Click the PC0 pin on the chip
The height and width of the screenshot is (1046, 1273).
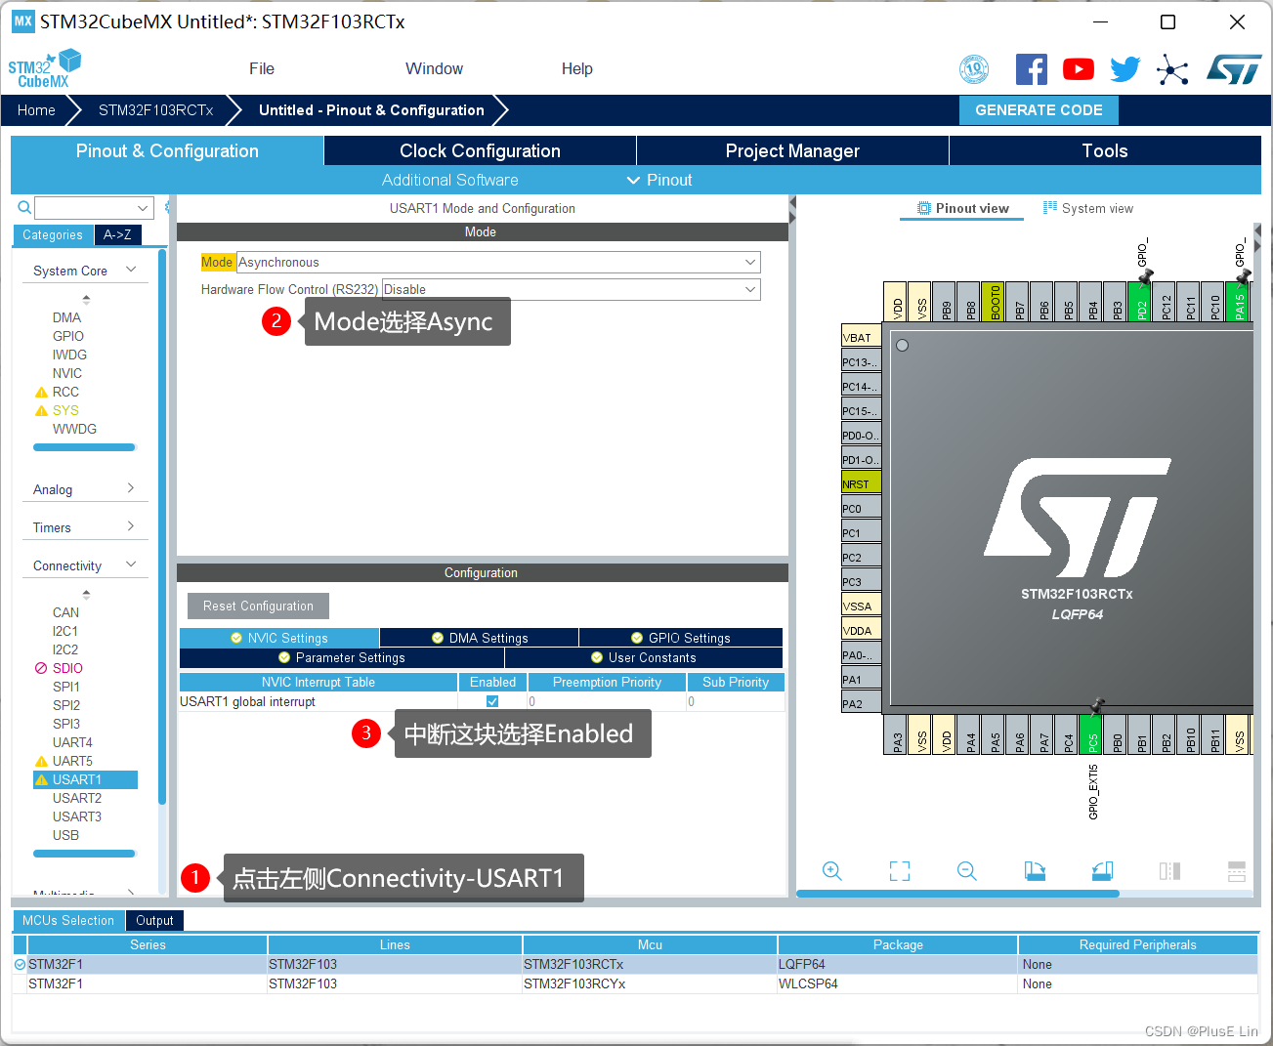pos(862,507)
